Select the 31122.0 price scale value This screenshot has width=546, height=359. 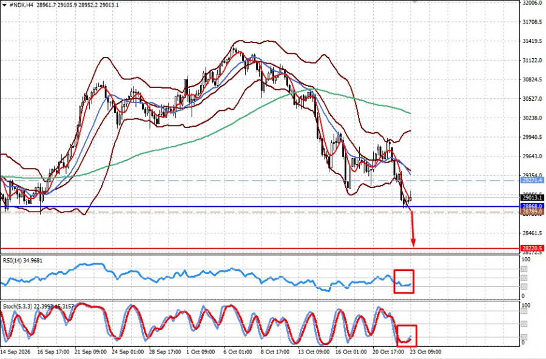(x=533, y=60)
